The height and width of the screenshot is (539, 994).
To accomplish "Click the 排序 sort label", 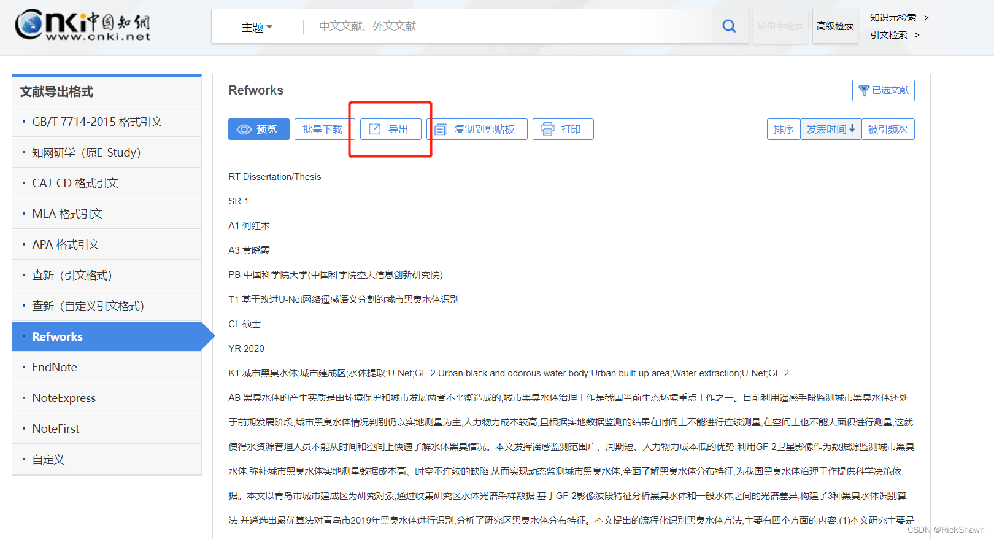I will coord(784,129).
